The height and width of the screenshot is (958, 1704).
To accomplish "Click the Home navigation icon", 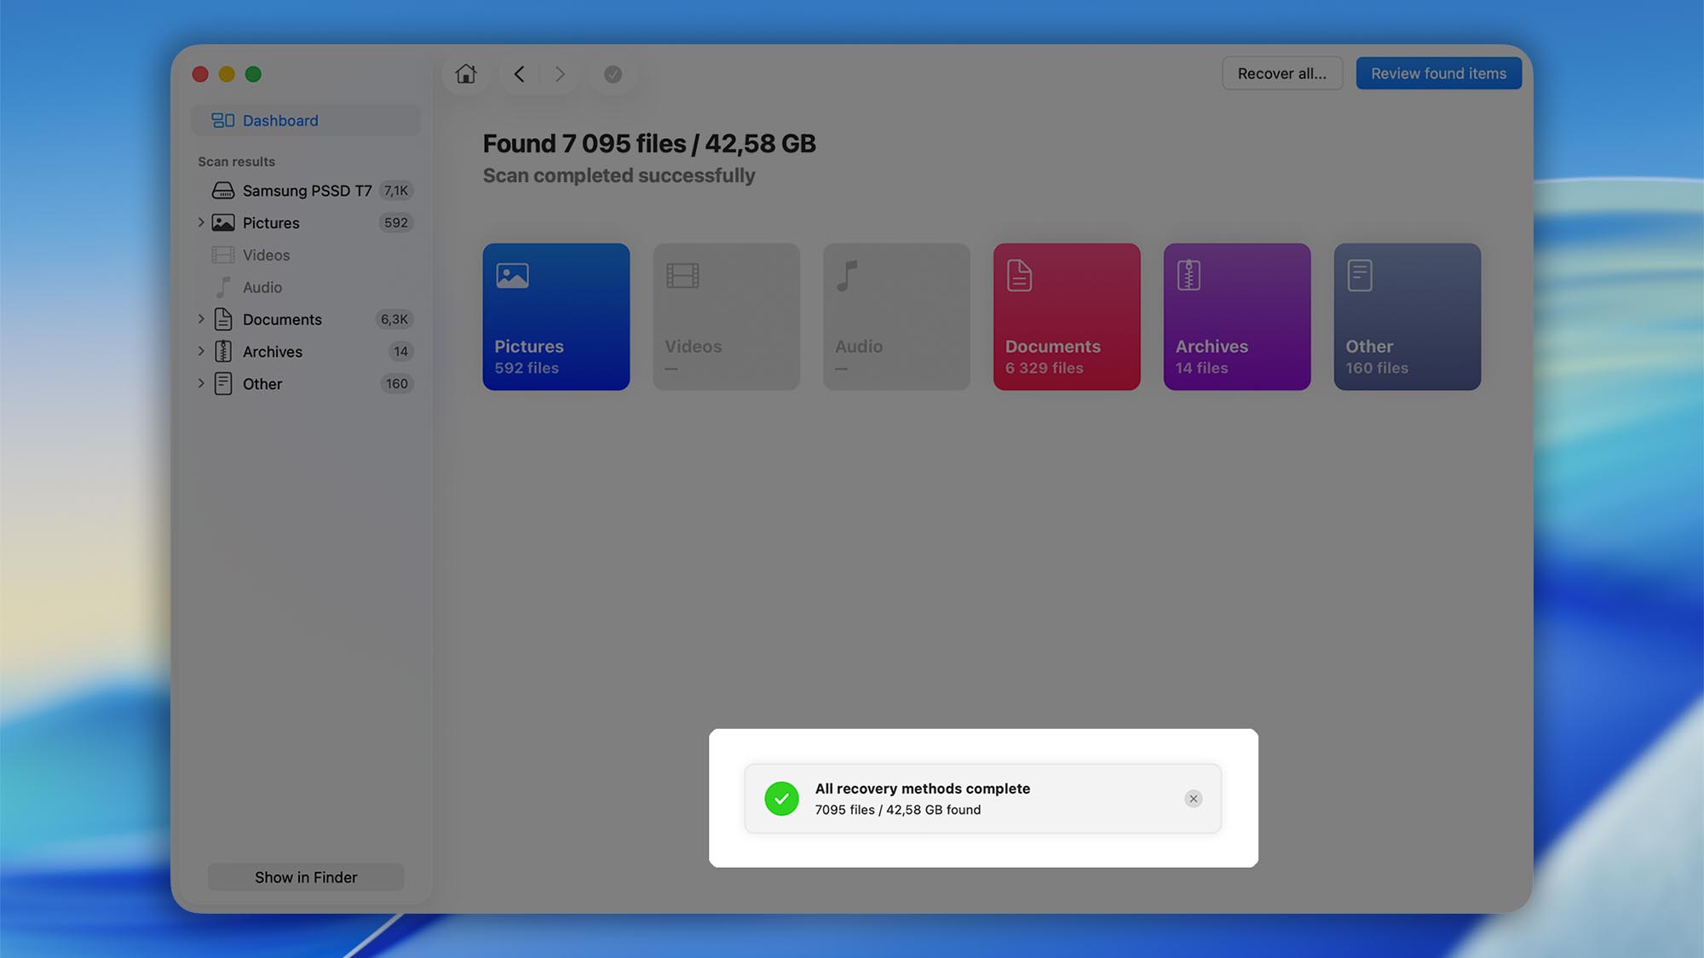I will pos(465,74).
